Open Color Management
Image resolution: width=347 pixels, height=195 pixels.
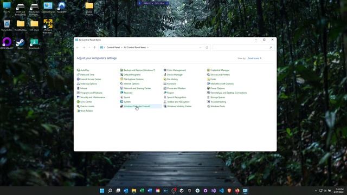point(175,70)
